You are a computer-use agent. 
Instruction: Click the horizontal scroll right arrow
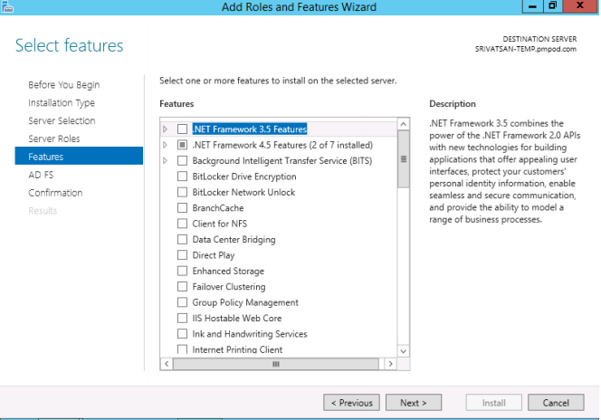(390, 364)
